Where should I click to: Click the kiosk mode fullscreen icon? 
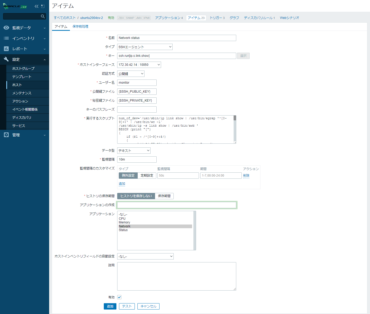(x=43, y=6)
